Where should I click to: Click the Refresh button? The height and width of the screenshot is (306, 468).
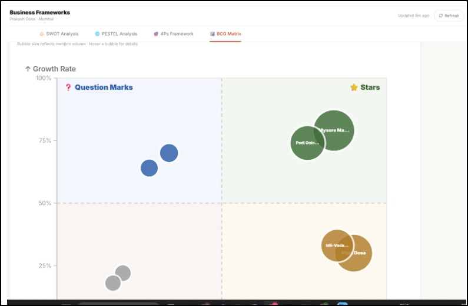(x=449, y=15)
